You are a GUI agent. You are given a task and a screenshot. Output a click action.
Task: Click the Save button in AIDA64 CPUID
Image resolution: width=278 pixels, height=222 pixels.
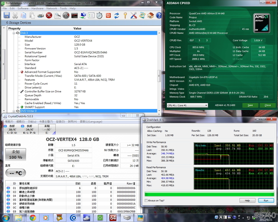(250, 105)
